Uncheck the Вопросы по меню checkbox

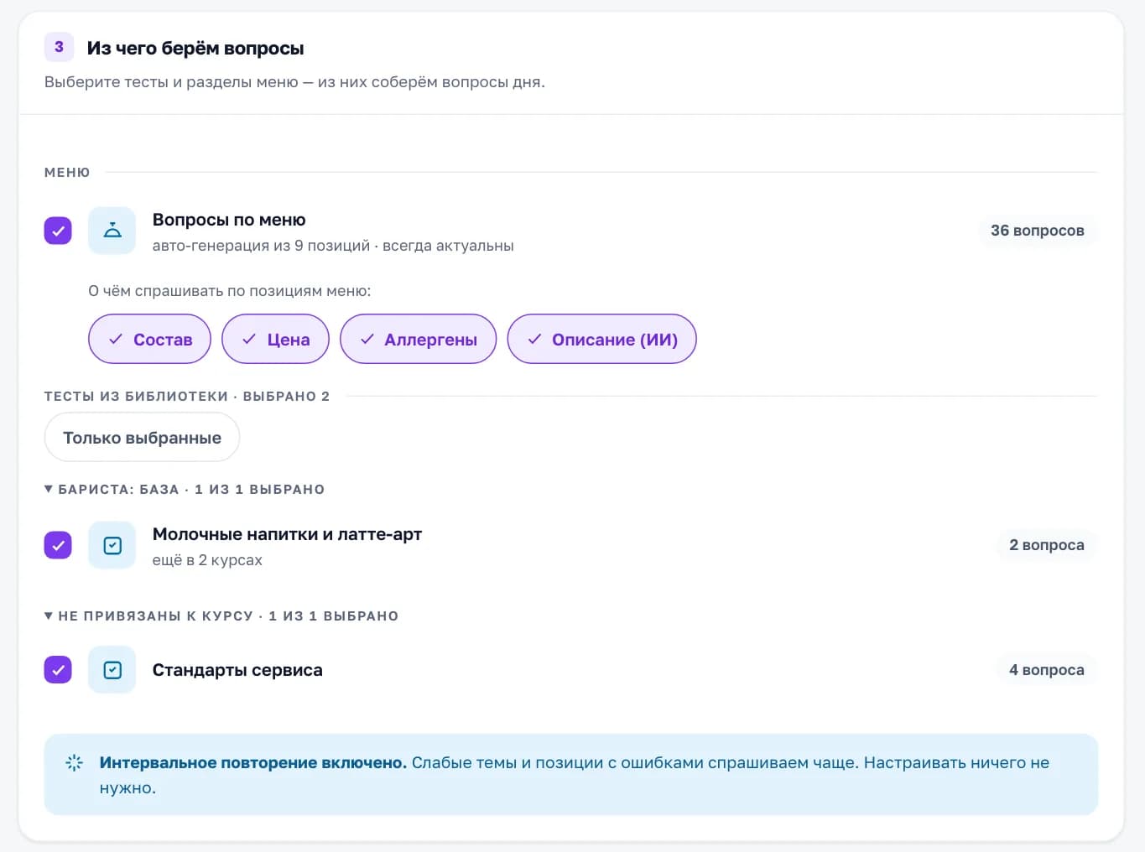58,231
